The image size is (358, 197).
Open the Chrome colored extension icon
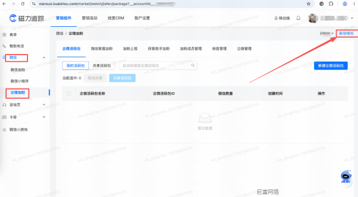(x=321, y=4)
